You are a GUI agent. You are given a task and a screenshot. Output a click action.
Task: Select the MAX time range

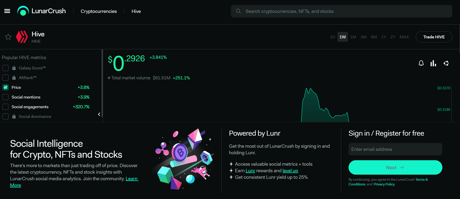(404, 37)
